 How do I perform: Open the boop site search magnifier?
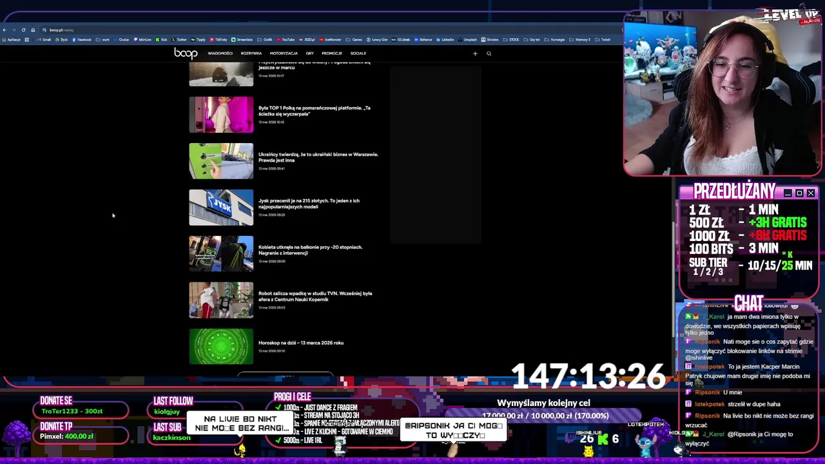point(489,53)
